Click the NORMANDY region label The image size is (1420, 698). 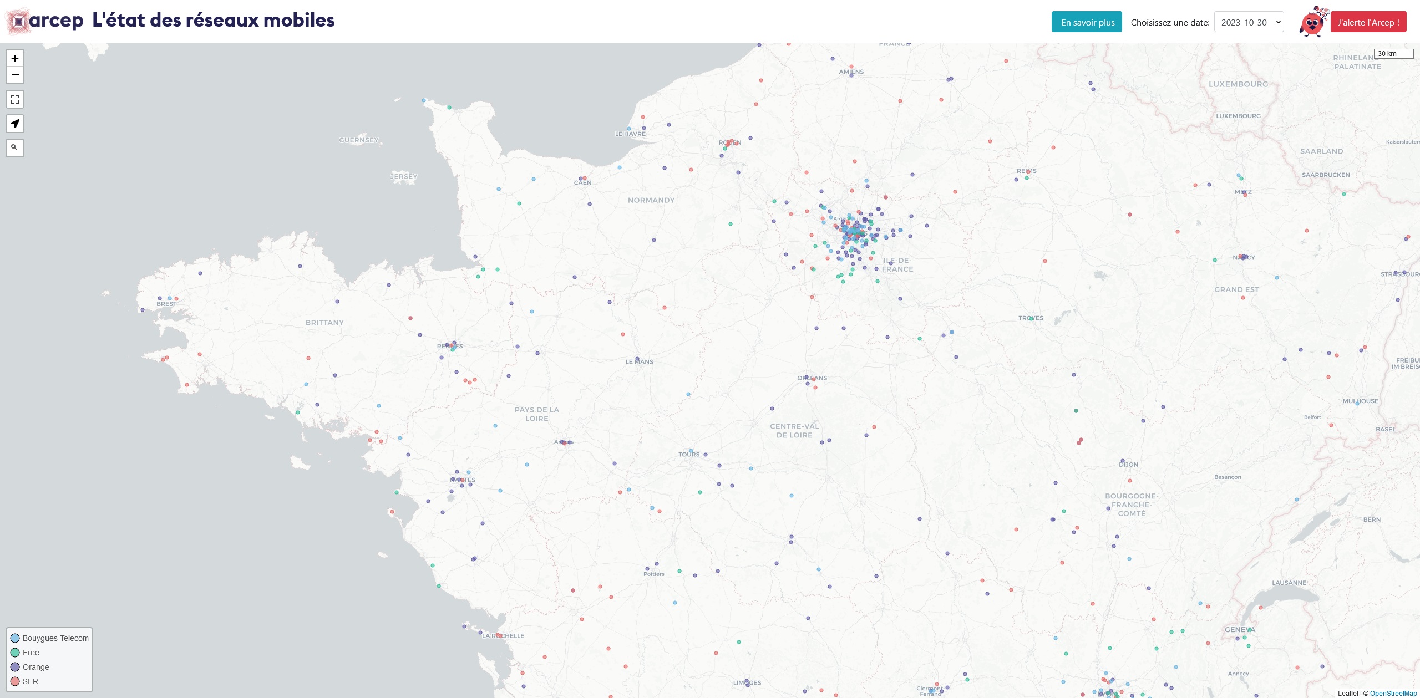point(651,200)
